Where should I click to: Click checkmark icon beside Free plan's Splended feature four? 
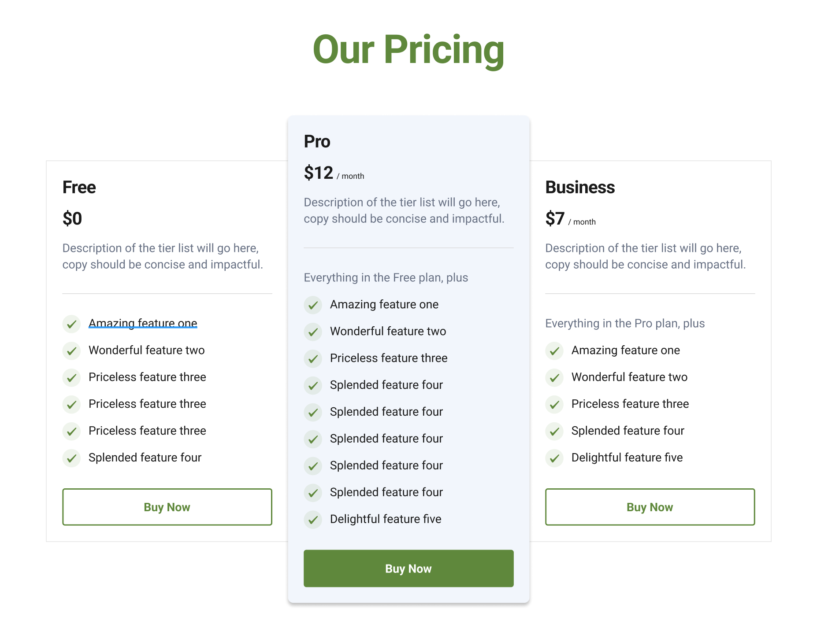point(71,458)
